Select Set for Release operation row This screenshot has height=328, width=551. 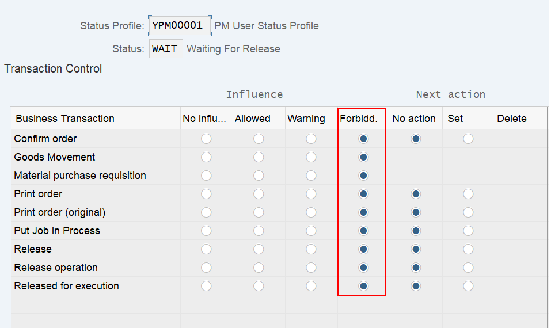tap(468, 268)
